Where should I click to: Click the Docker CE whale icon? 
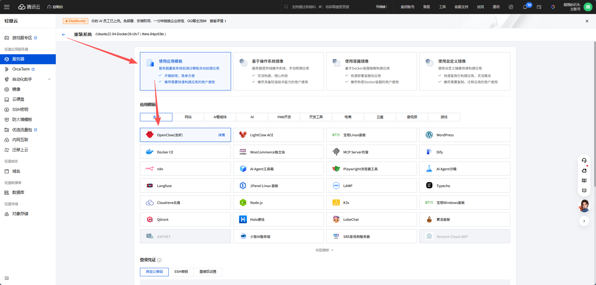tap(150, 152)
